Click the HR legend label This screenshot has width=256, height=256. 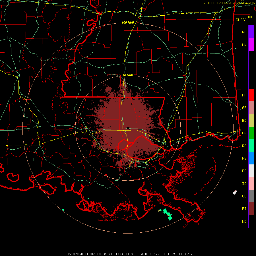coord(244,133)
